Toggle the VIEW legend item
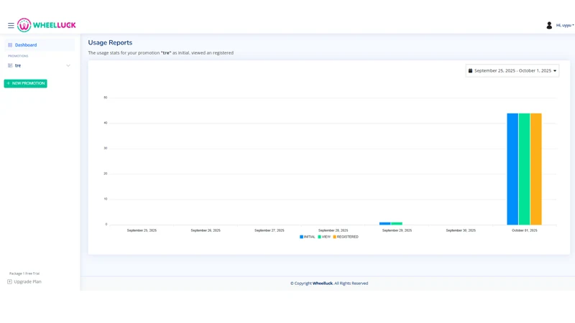Viewport: 575px width, 323px height. click(x=324, y=237)
